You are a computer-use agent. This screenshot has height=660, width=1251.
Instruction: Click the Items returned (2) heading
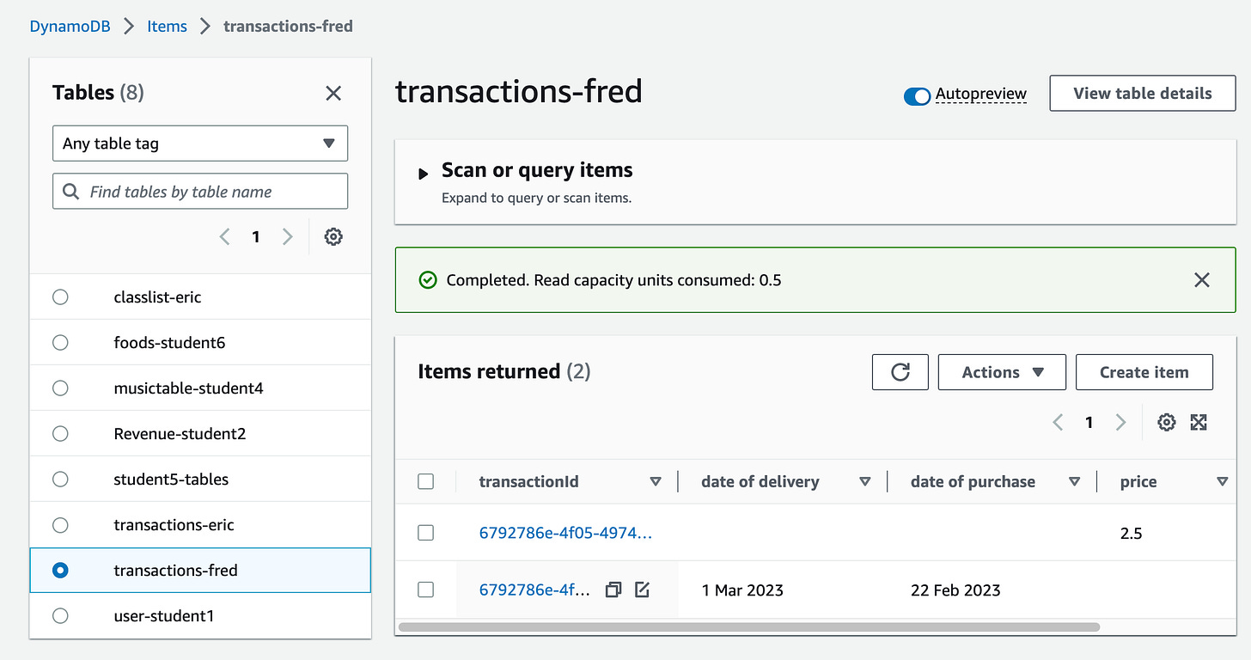pos(504,371)
